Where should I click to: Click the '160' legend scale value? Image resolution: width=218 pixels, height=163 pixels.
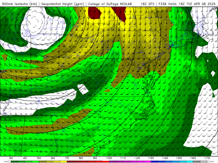[x=193, y=158]
